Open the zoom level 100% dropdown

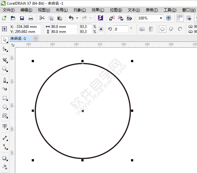pos(161,18)
